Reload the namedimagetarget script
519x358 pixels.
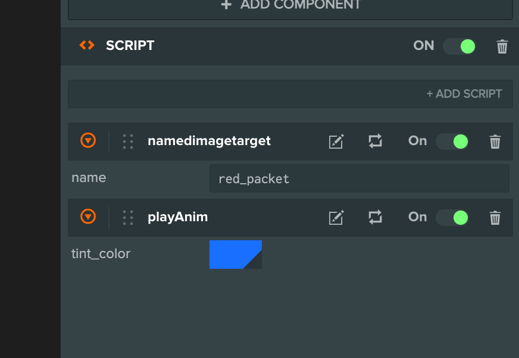coord(375,142)
